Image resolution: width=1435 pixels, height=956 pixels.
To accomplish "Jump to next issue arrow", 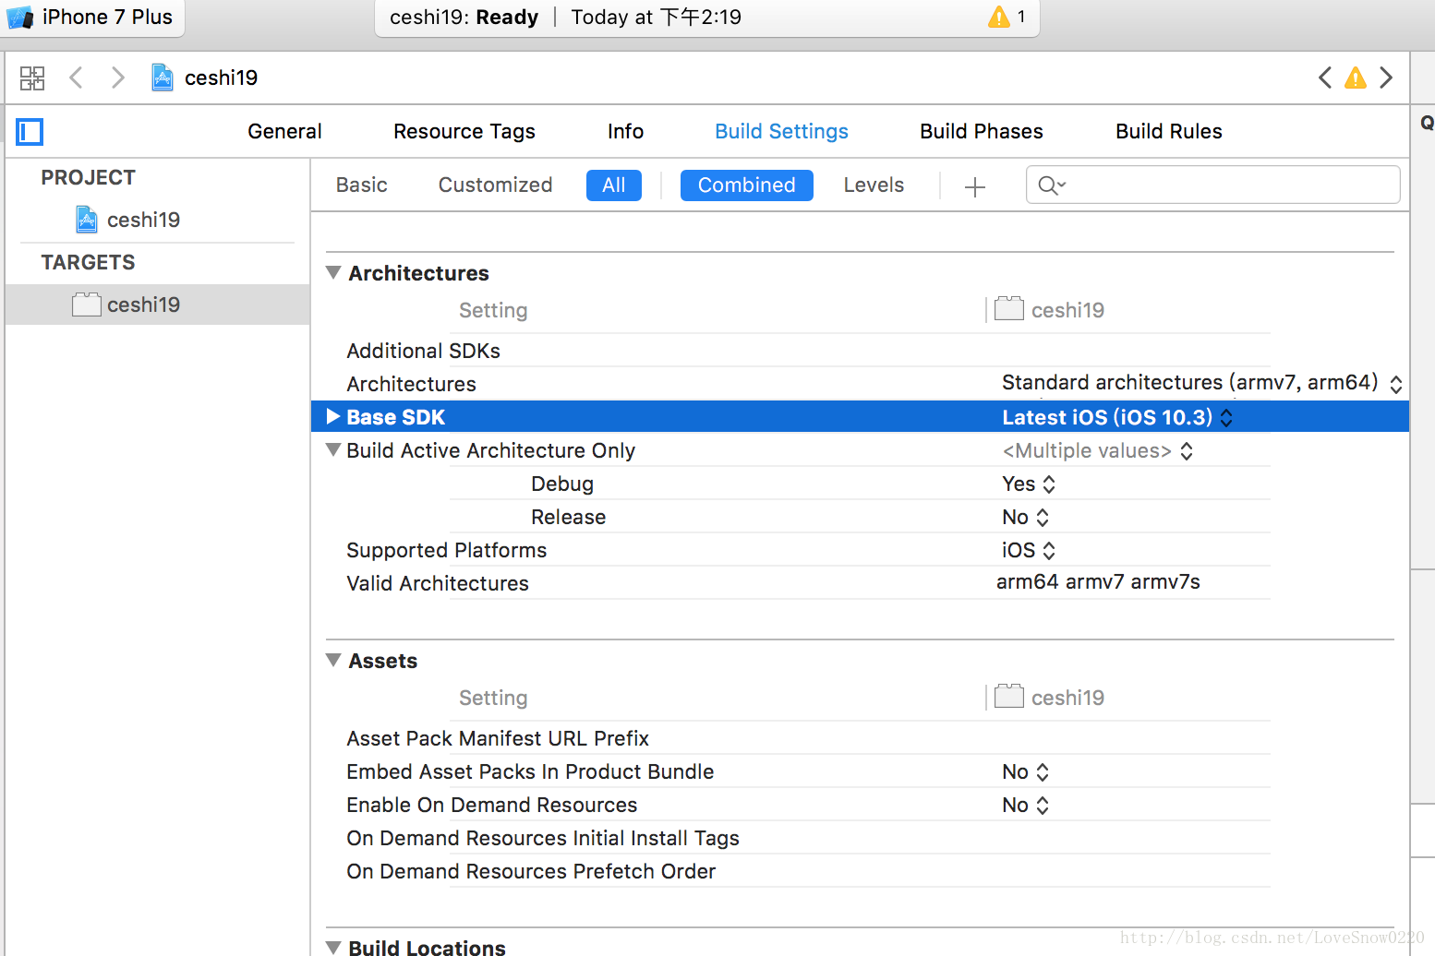I will pyautogui.click(x=1386, y=78).
